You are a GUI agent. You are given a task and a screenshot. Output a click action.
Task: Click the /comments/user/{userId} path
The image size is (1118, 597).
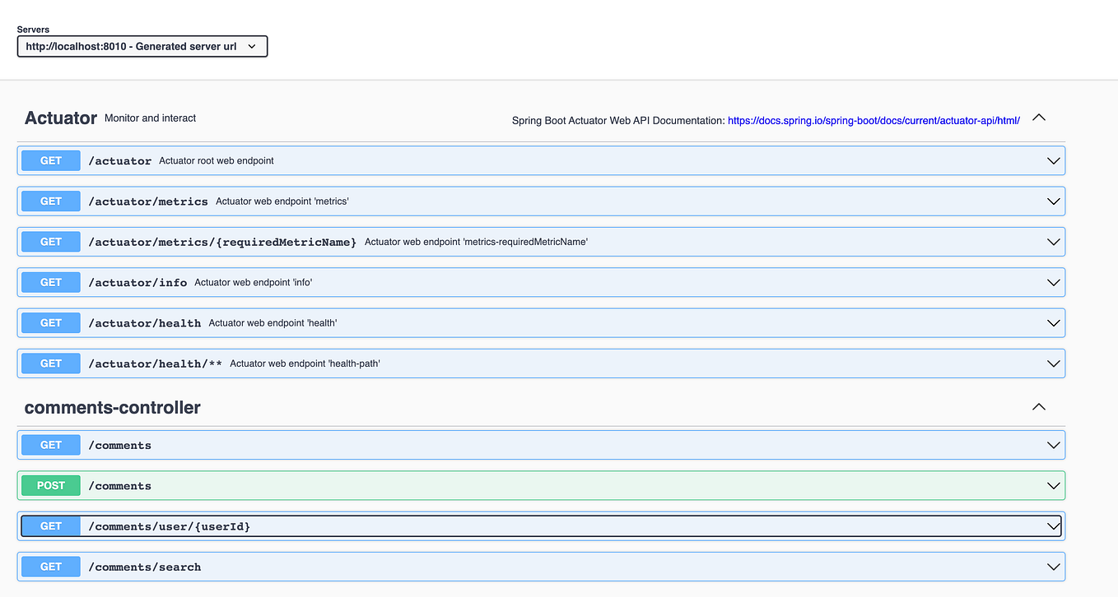point(169,526)
